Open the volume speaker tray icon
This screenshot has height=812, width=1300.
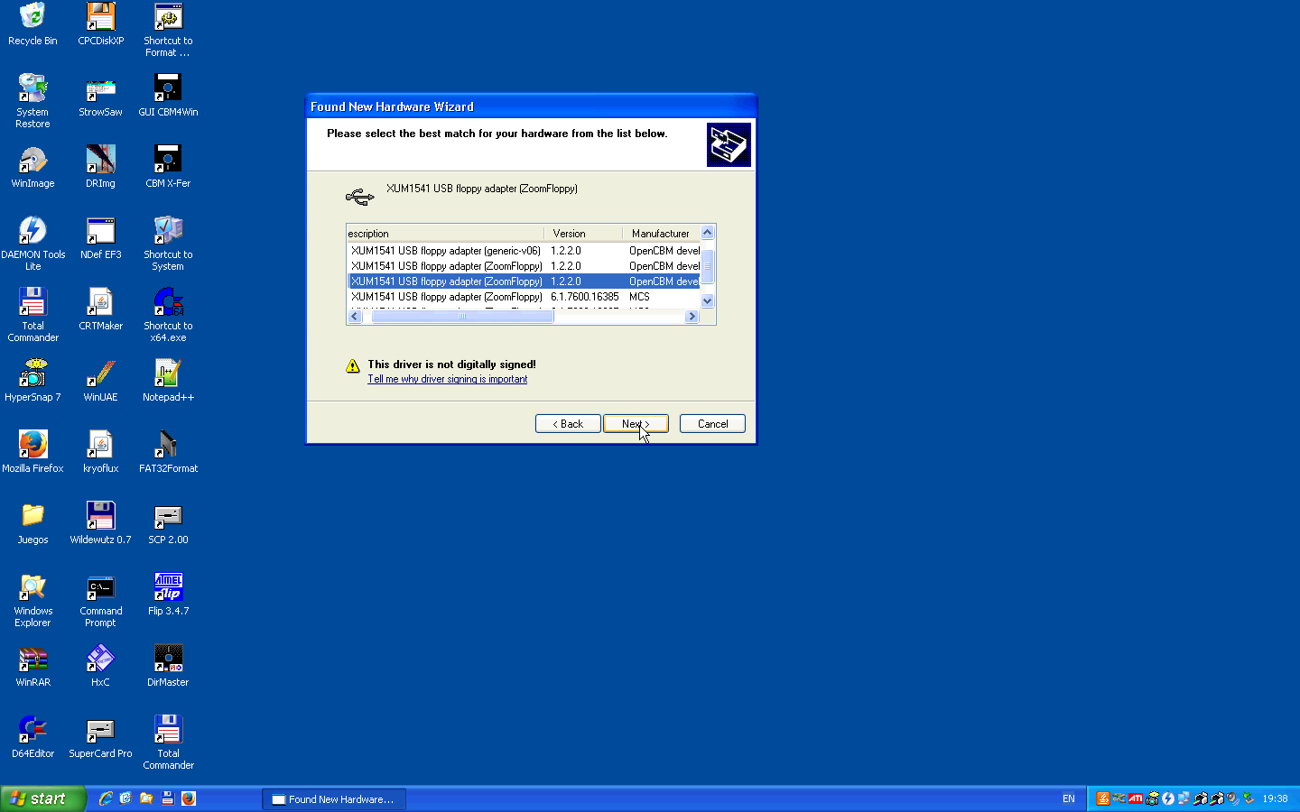click(x=1232, y=798)
